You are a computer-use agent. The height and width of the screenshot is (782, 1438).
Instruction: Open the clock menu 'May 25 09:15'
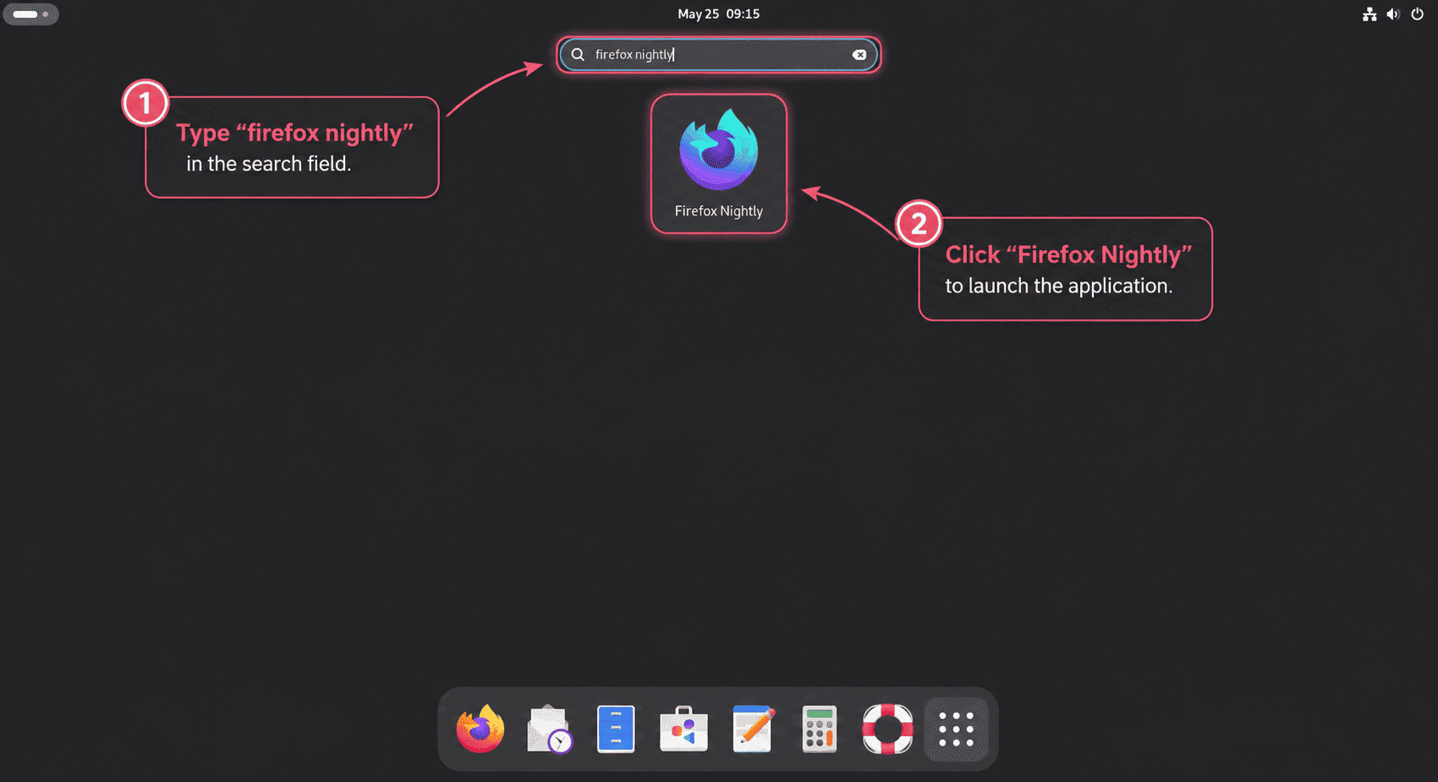(x=718, y=14)
